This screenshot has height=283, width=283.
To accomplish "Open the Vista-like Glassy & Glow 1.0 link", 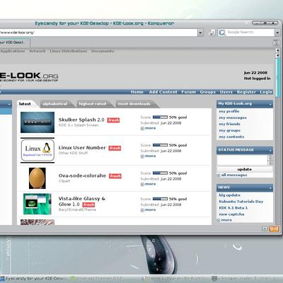I will [82, 202].
